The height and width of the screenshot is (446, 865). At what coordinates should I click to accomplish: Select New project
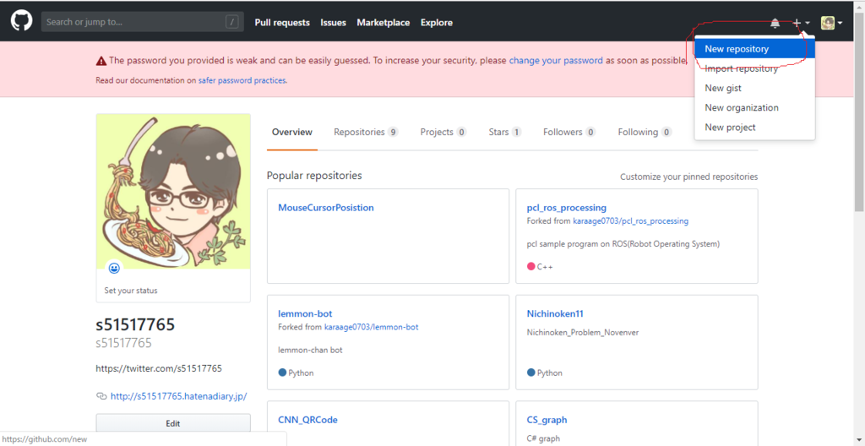[754, 127]
